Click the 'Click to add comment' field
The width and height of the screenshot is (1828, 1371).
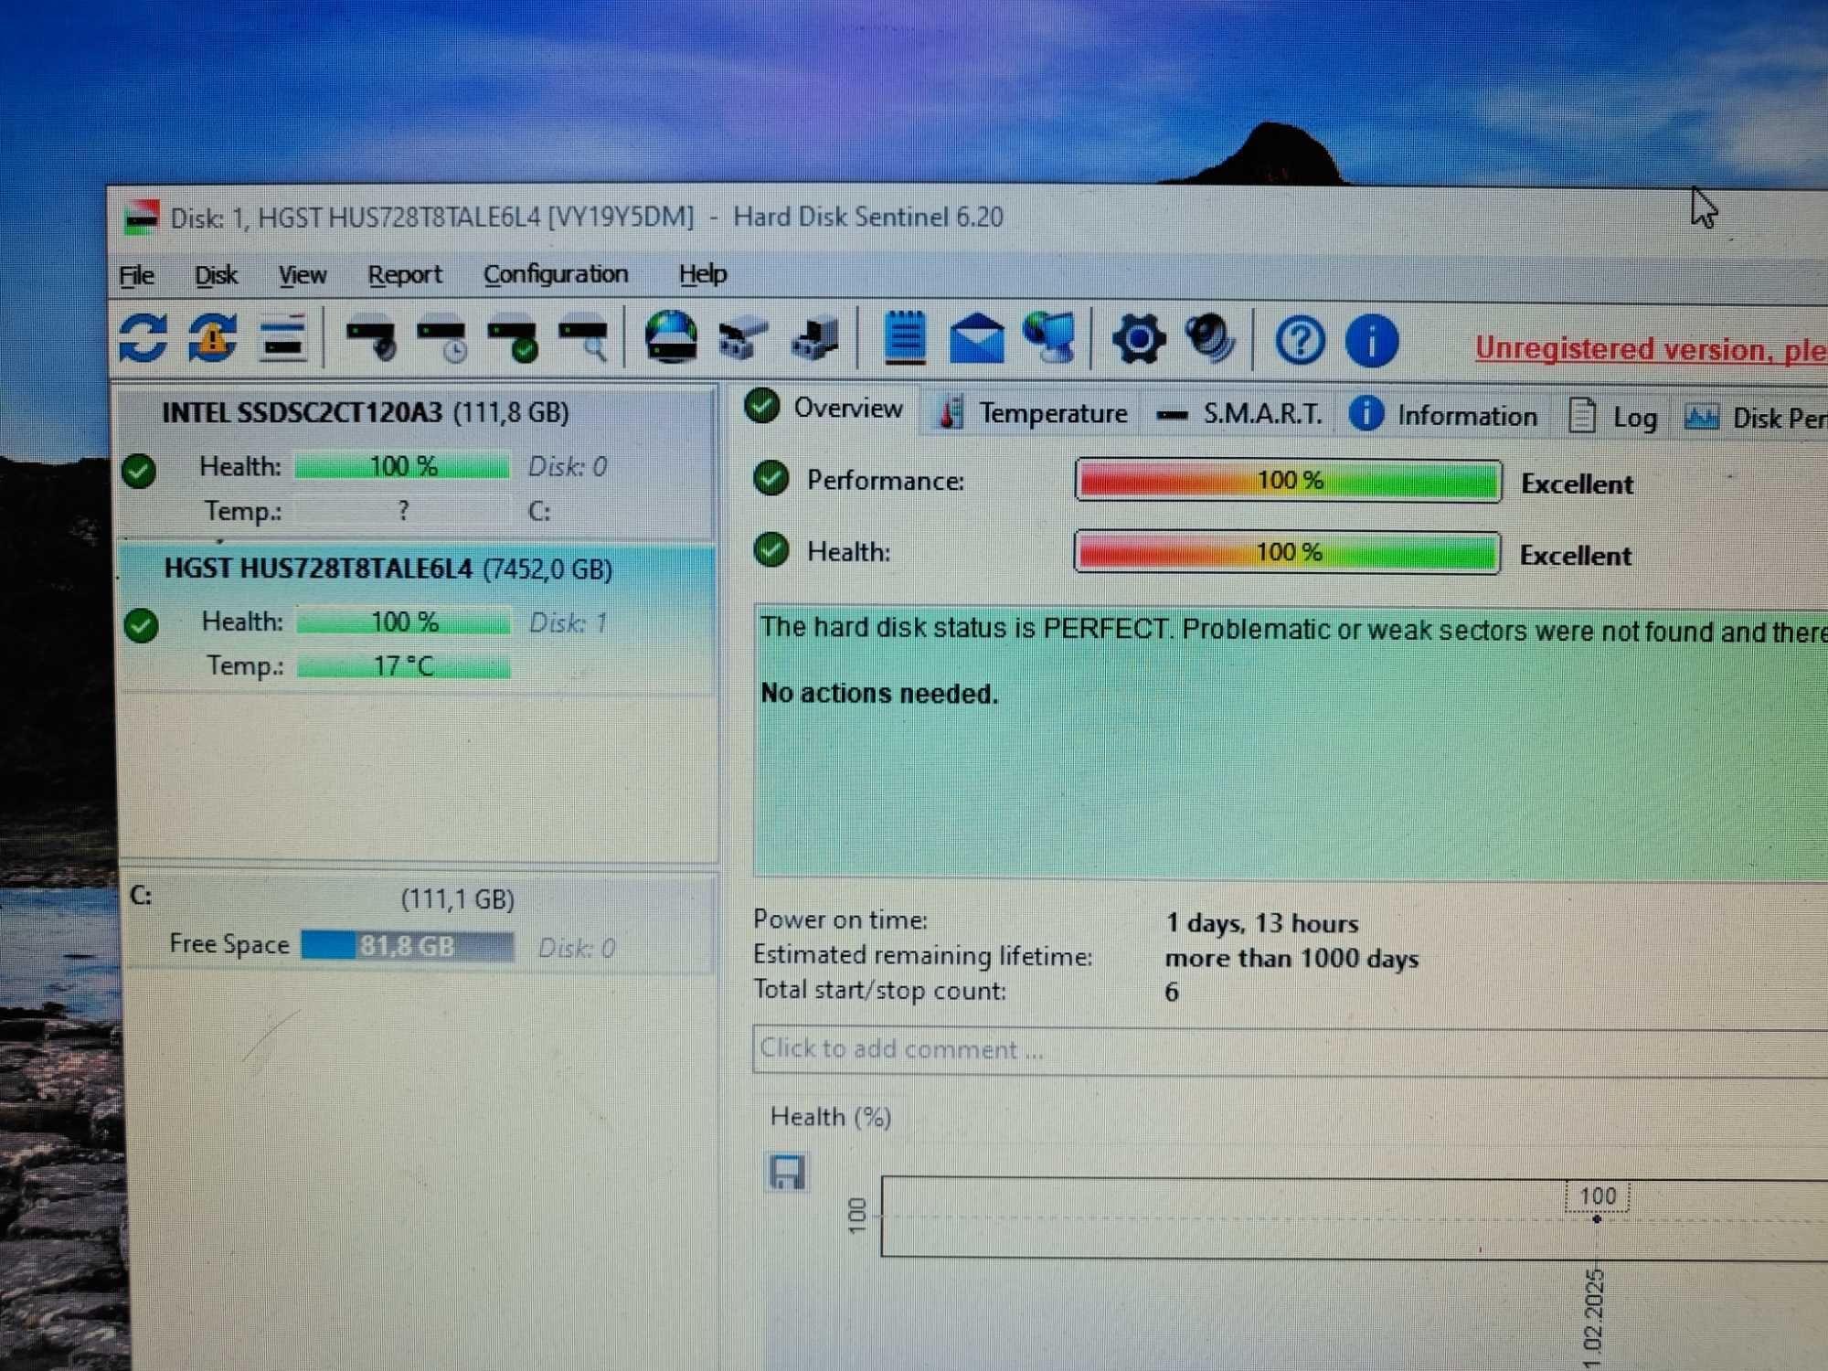(1290, 1051)
